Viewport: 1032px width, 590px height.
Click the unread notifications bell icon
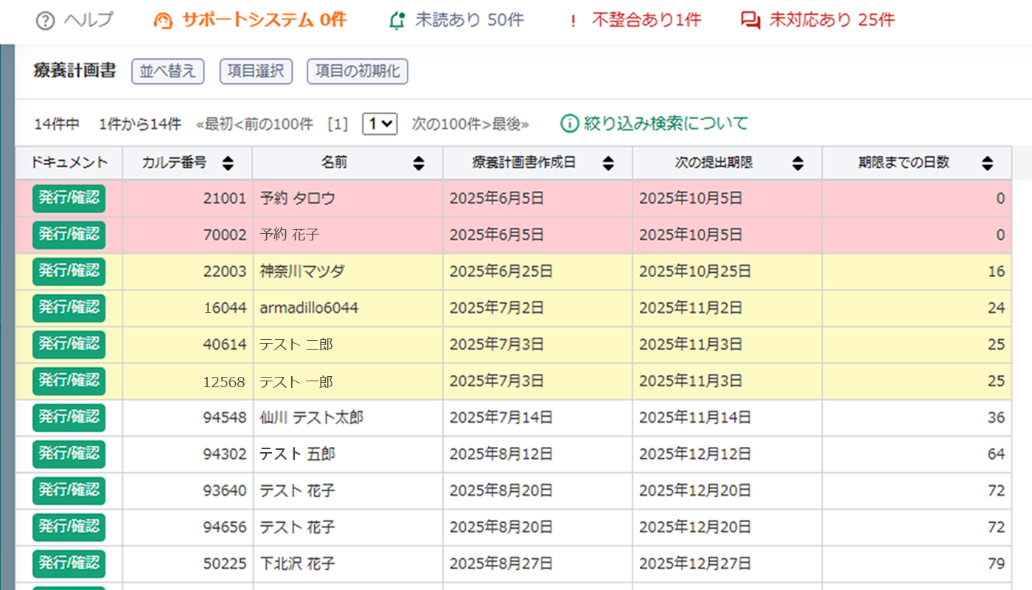point(397,21)
